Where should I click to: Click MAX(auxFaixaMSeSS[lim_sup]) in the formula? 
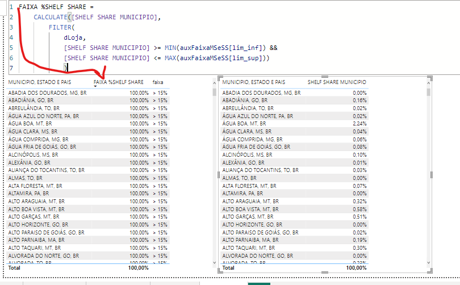coord(215,58)
